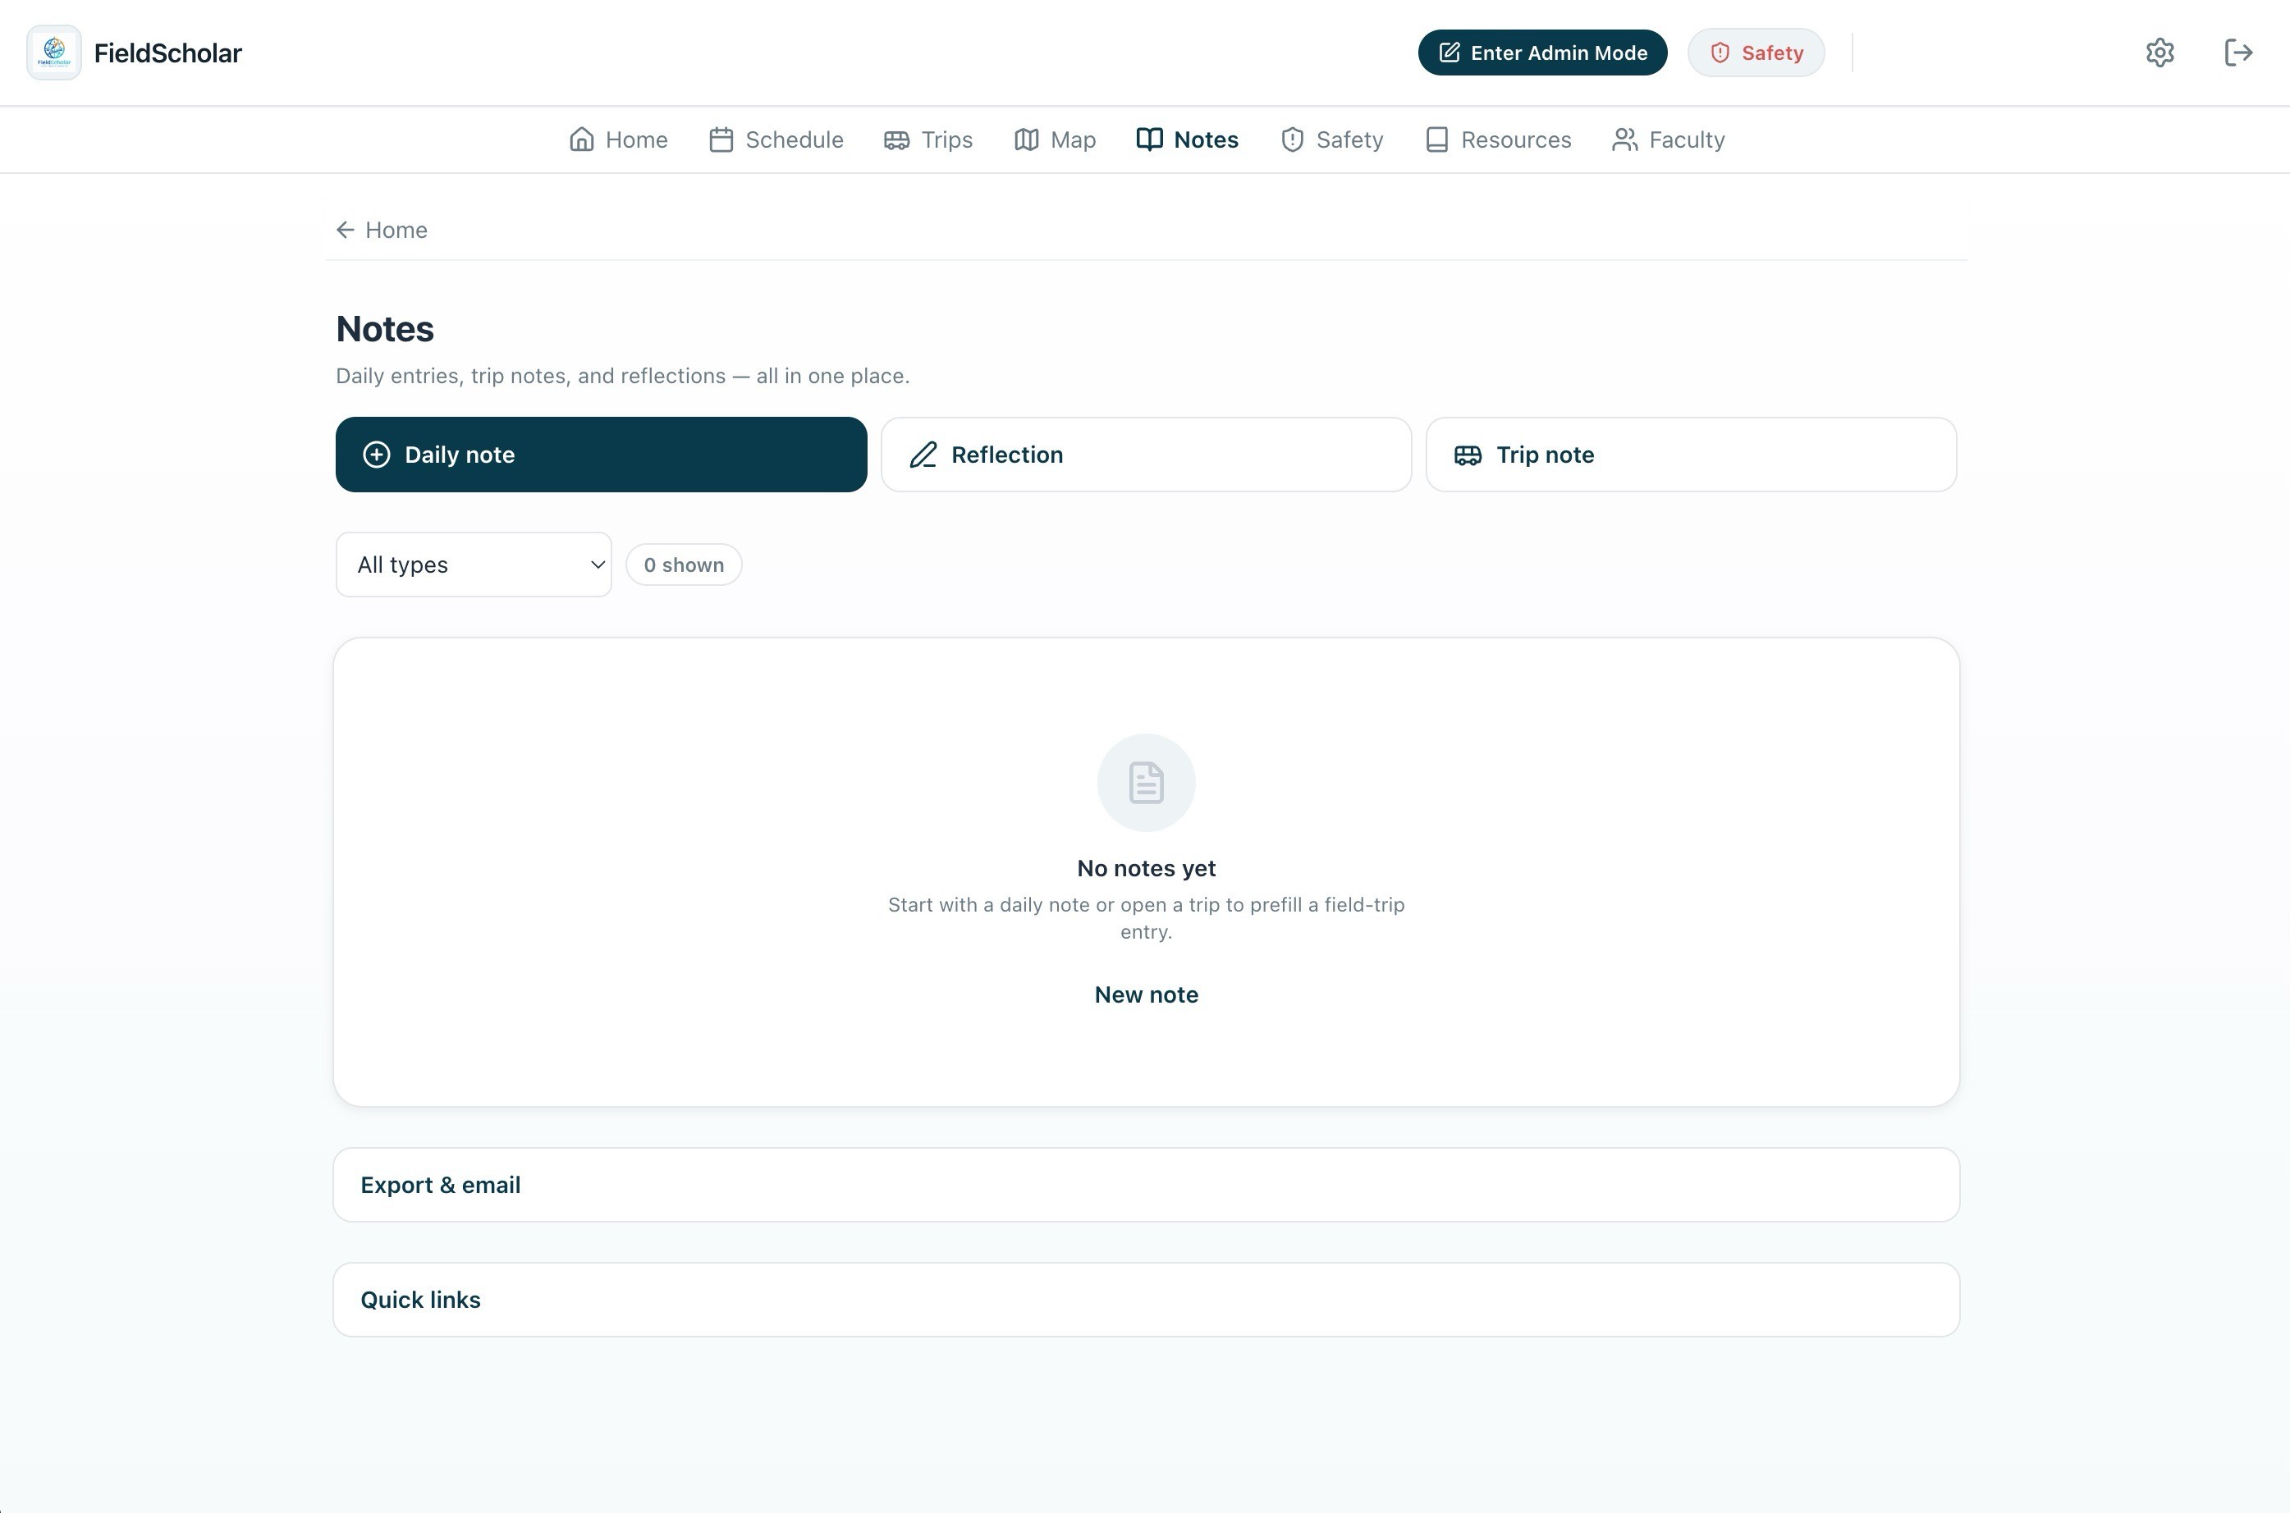Open the Trips tab
Screen dimensions: 2290x1513
pyautogui.click(x=928, y=140)
